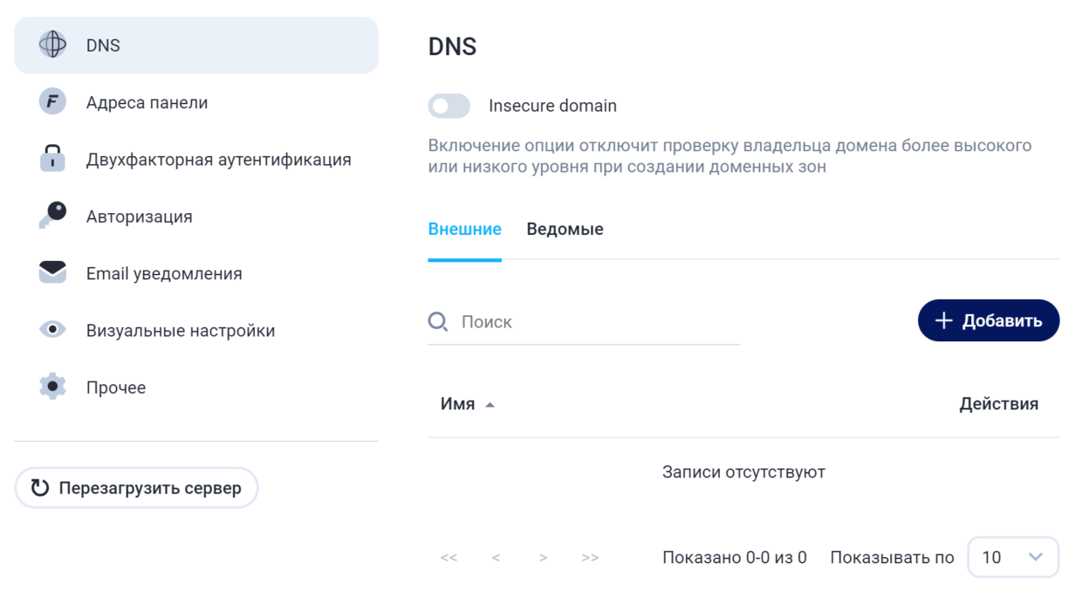Go to the previous page arrow
Screen dimensions: 1089x598
496,558
